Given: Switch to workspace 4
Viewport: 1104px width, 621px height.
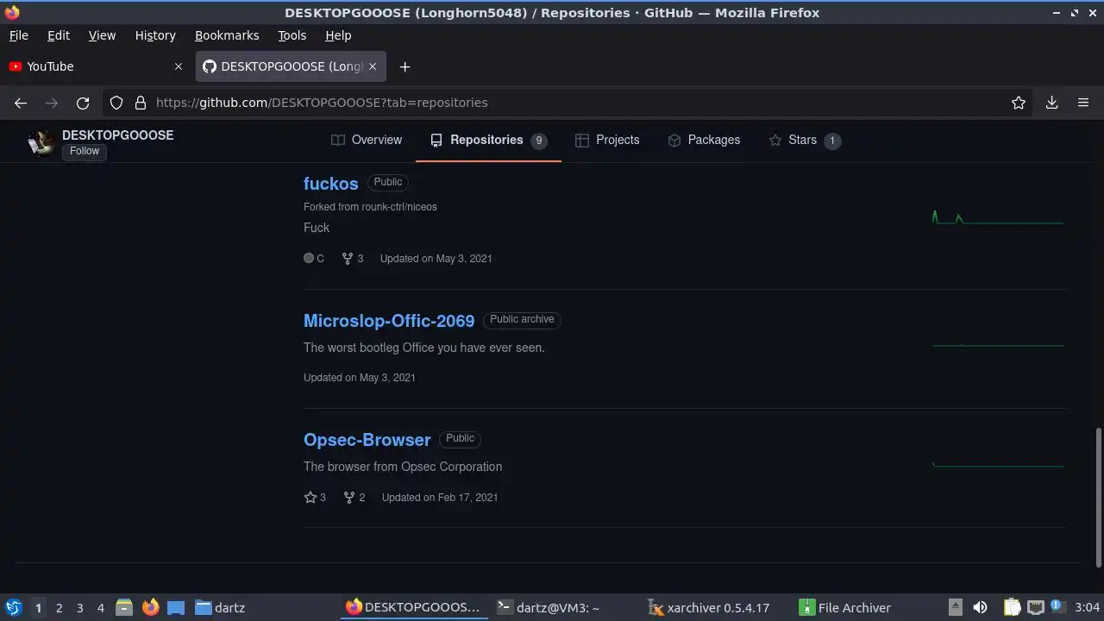Looking at the screenshot, I should point(101,608).
